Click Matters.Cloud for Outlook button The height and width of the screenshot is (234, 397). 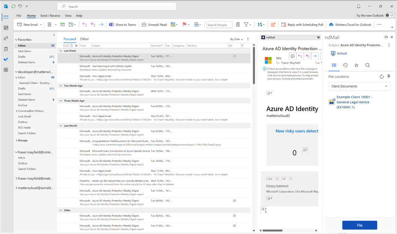[350, 25]
